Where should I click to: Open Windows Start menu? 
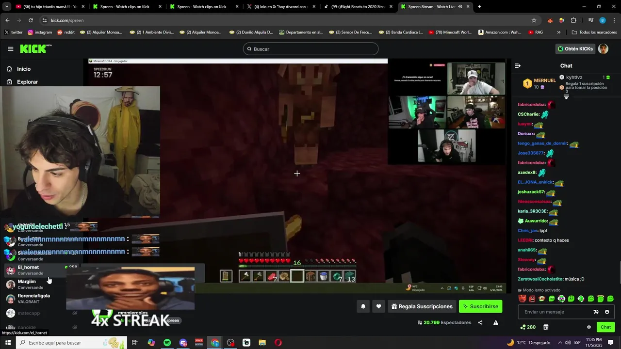click(x=8, y=343)
